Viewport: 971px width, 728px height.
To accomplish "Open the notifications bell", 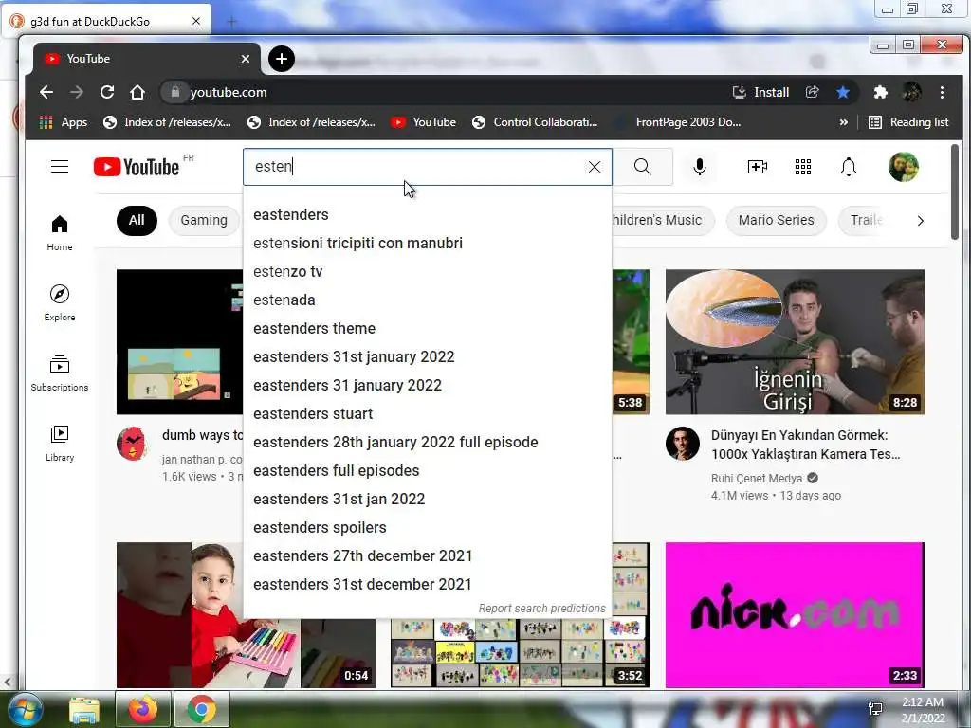I will (x=849, y=167).
